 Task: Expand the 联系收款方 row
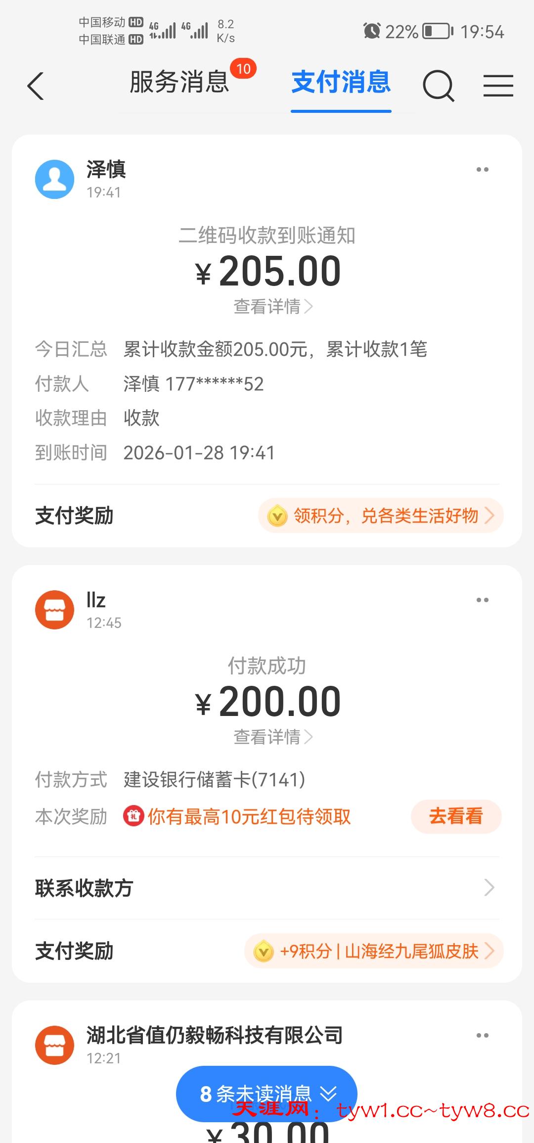point(267,888)
